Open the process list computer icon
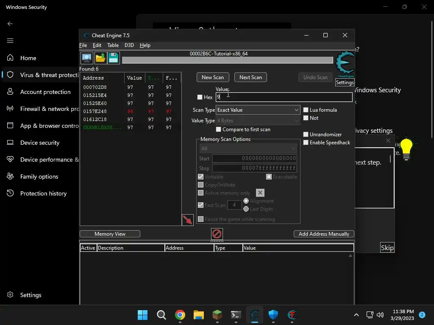The width and height of the screenshot is (434, 325). pyautogui.click(x=86, y=58)
